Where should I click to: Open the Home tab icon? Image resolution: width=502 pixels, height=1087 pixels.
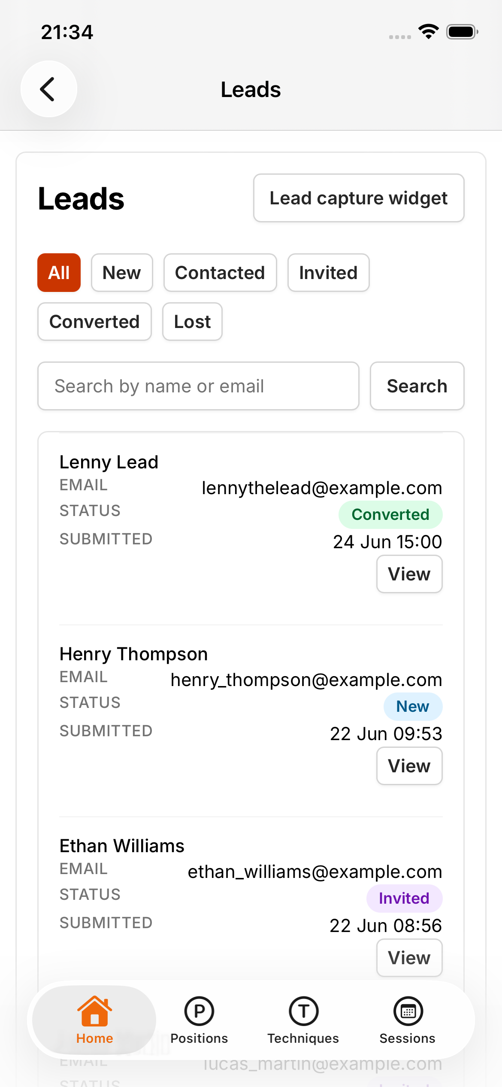click(94, 1011)
